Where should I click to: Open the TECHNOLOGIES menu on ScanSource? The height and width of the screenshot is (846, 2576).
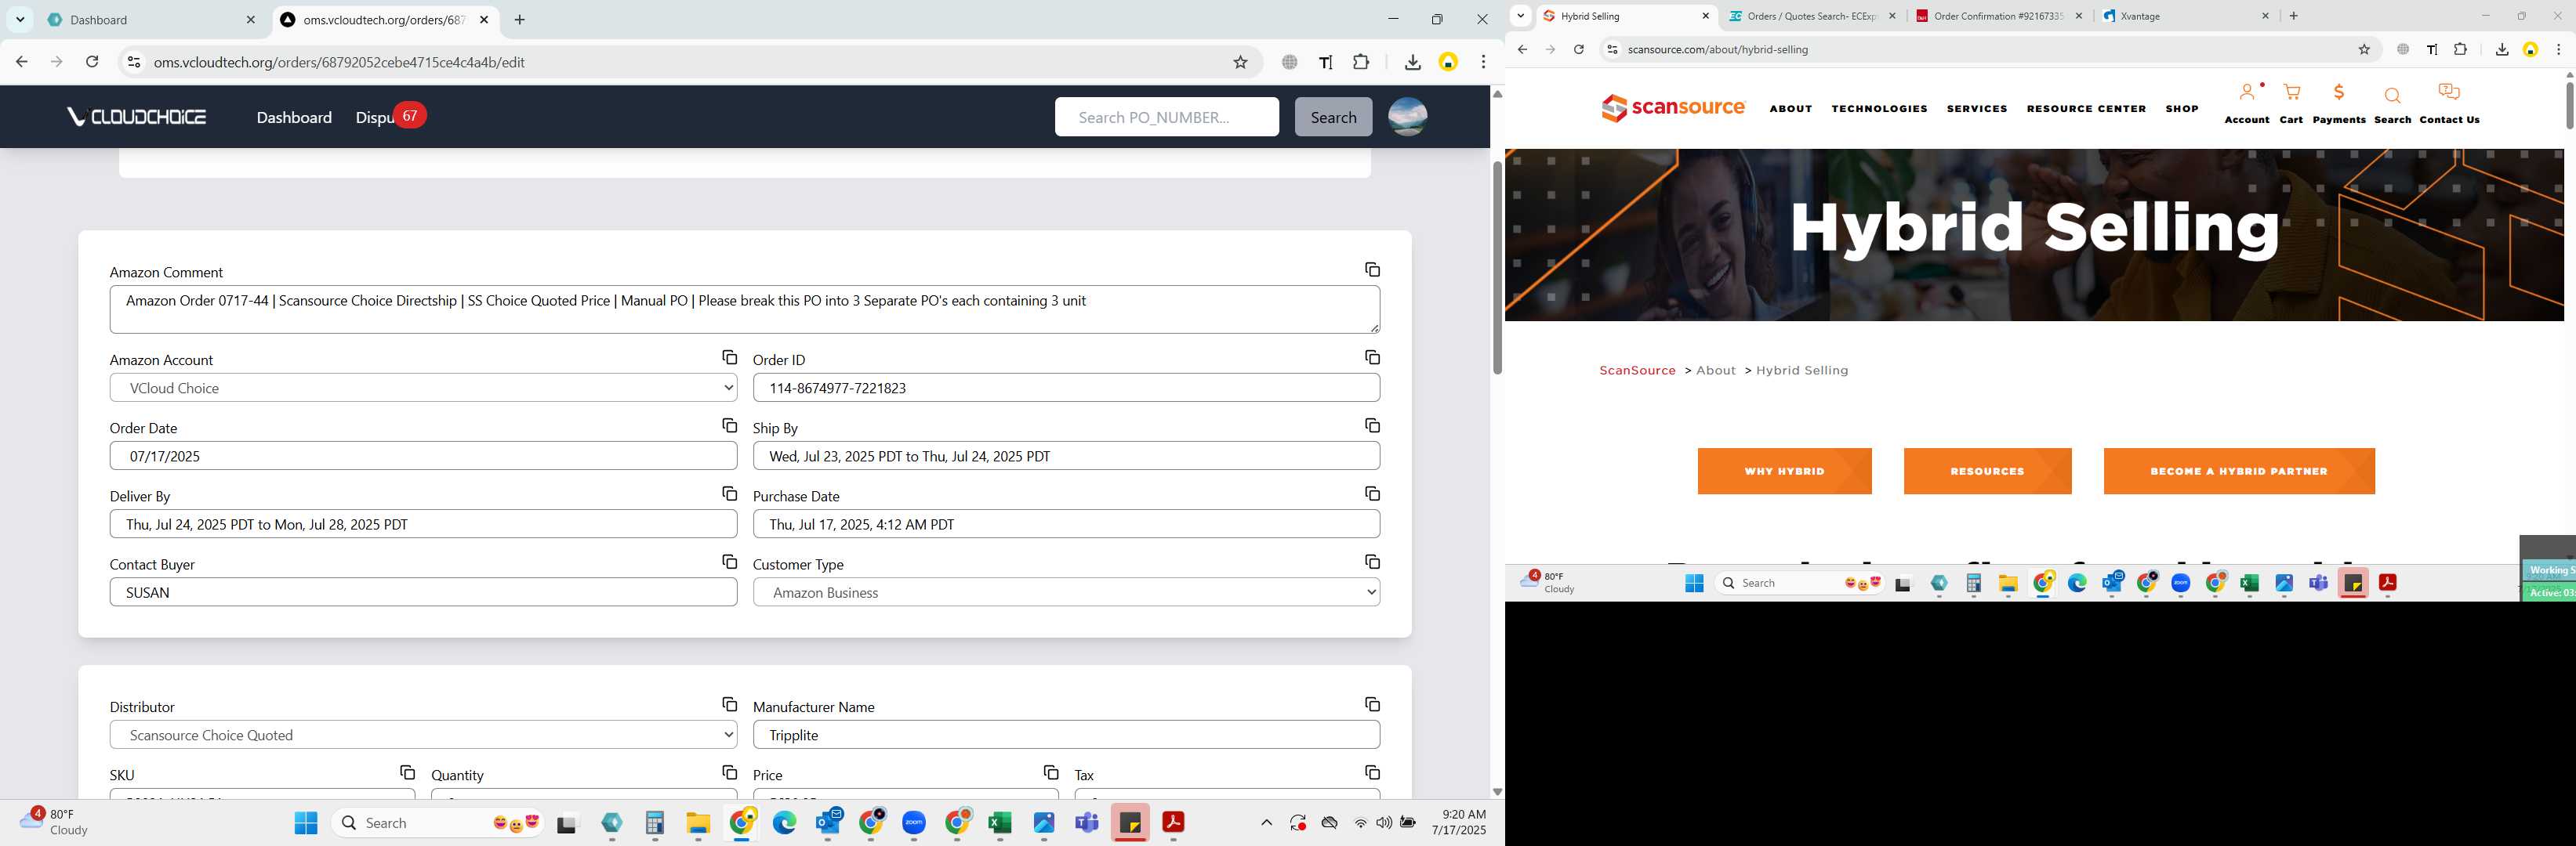1879,109
